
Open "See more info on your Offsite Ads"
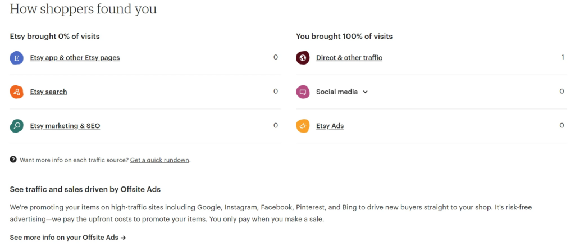(64, 238)
